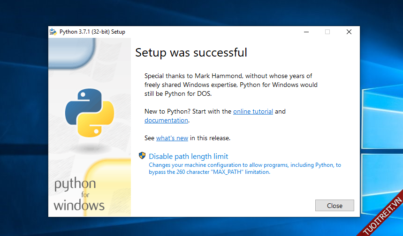The height and width of the screenshot is (236, 403).
Task: Click the Mark Hammond thanks paragraph
Action: click(x=231, y=85)
